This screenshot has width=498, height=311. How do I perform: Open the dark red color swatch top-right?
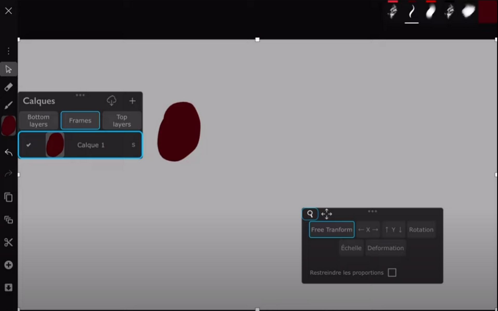pyautogui.click(x=488, y=12)
